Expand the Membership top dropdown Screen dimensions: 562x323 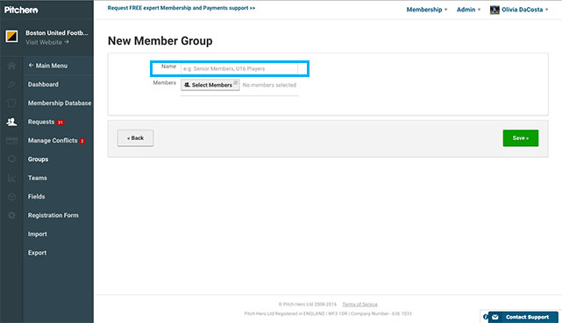click(x=426, y=10)
